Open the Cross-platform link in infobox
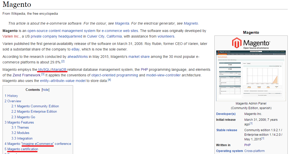290x154 pixels. coord(254,151)
